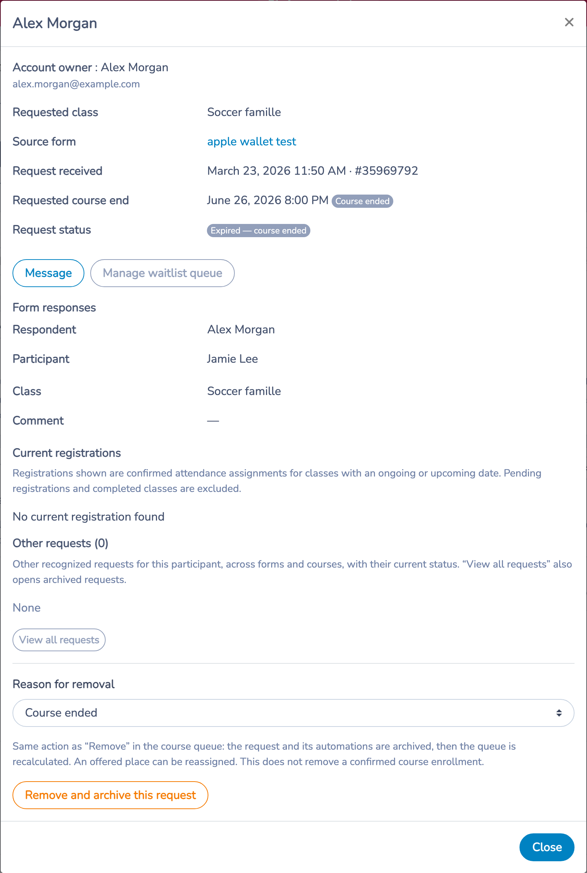Open Manage waitlist queue

162,273
